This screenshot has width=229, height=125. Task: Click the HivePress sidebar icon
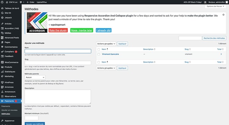(x=2, y=83)
